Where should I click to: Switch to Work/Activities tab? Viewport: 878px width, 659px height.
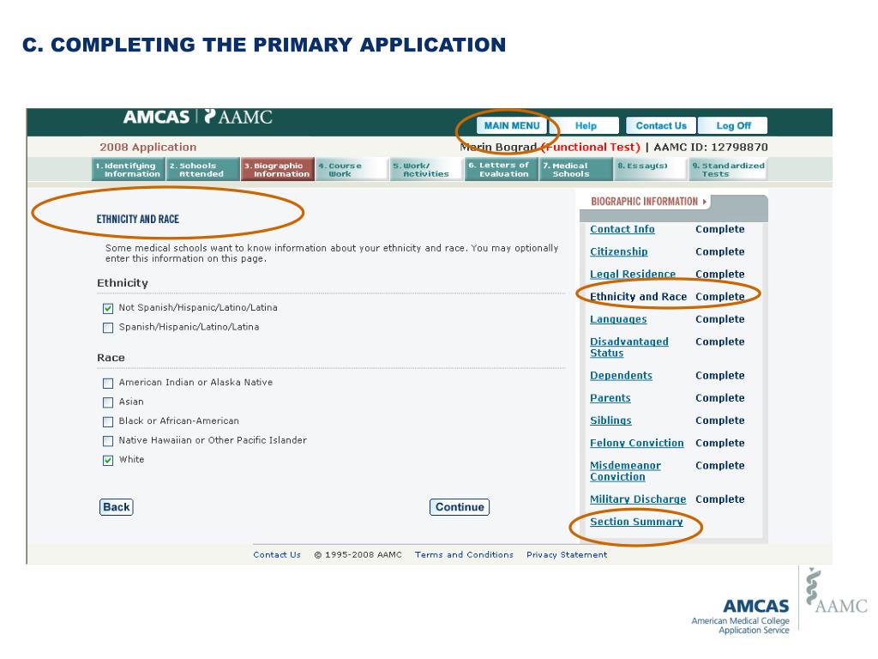[427, 169]
